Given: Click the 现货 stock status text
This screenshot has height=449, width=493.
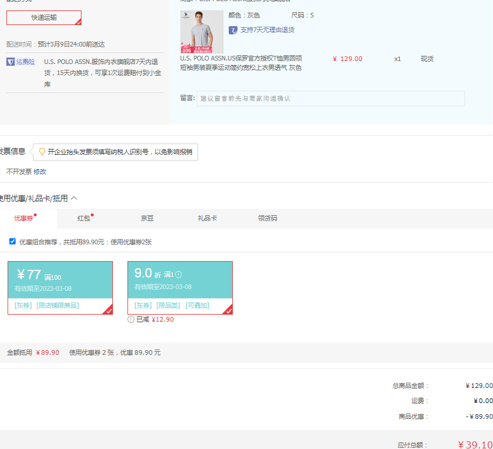Looking at the screenshot, I should coord(427,59).
